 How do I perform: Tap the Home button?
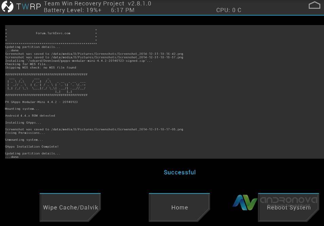click(179, 207)
